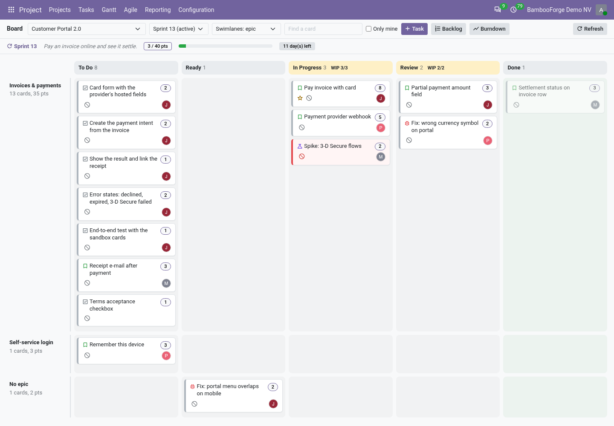Click the user avatar in the top bar

coord(601,10)
